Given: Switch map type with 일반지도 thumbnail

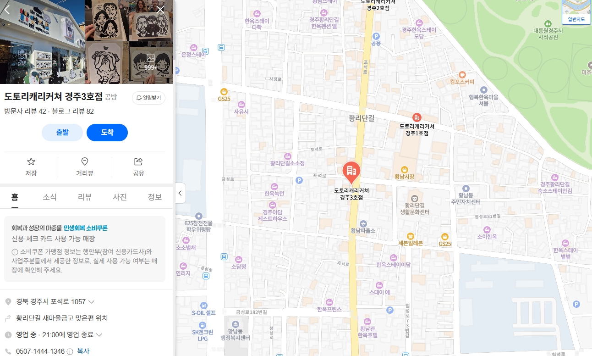Looking at the screenshot, I should pyautogui.click(x=577, y=12).
